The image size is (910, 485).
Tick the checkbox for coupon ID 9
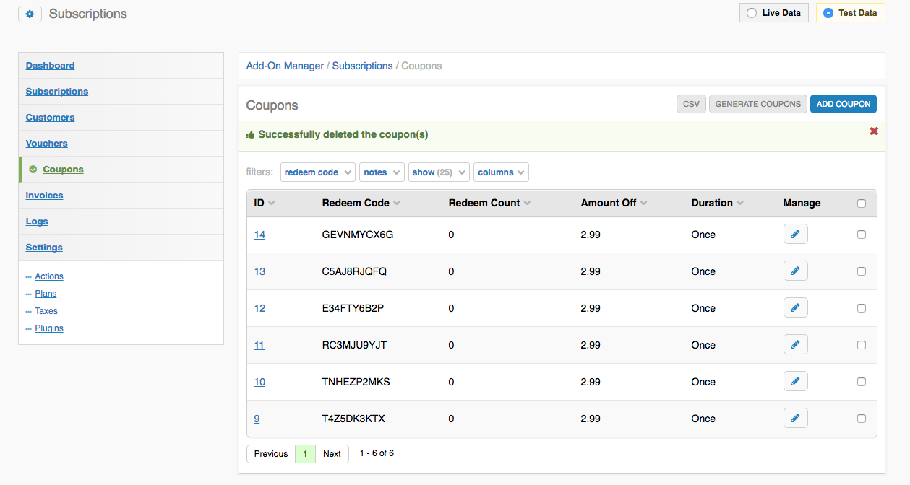(862, 419)
